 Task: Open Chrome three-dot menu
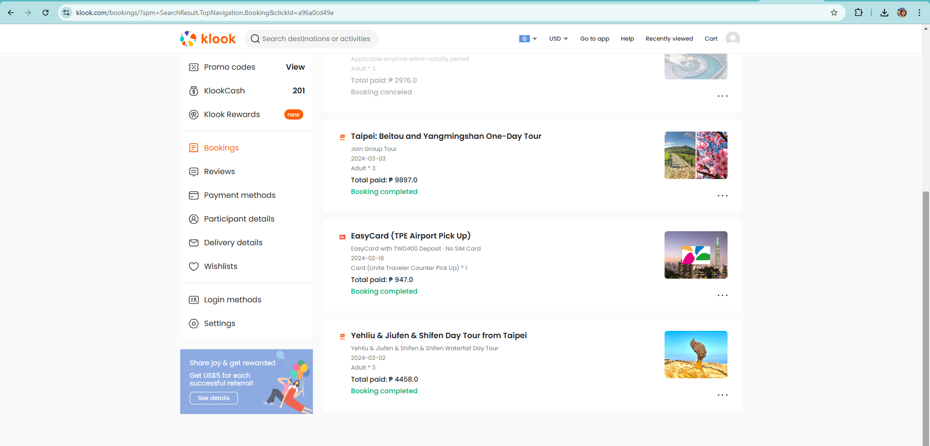point(919,13)
